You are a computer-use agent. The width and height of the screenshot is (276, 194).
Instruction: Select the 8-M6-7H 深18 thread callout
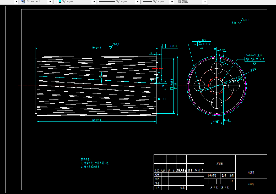click(254, 55)
